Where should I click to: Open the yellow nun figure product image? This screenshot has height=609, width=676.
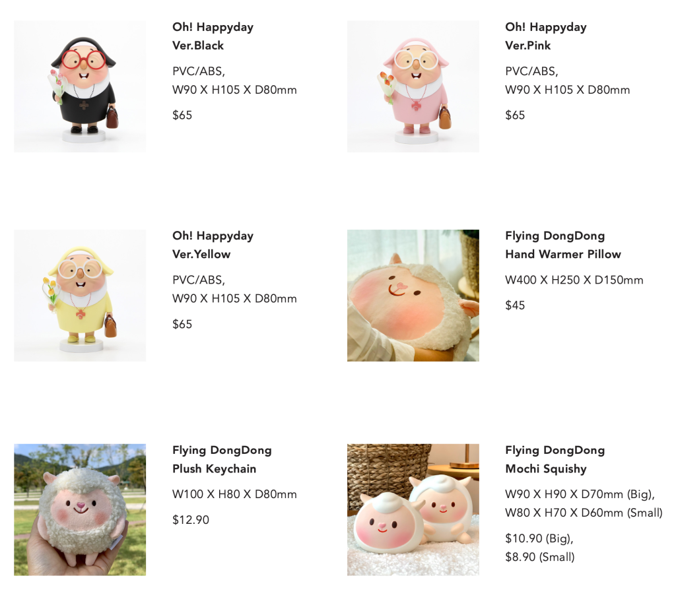[x=80, y=295]
